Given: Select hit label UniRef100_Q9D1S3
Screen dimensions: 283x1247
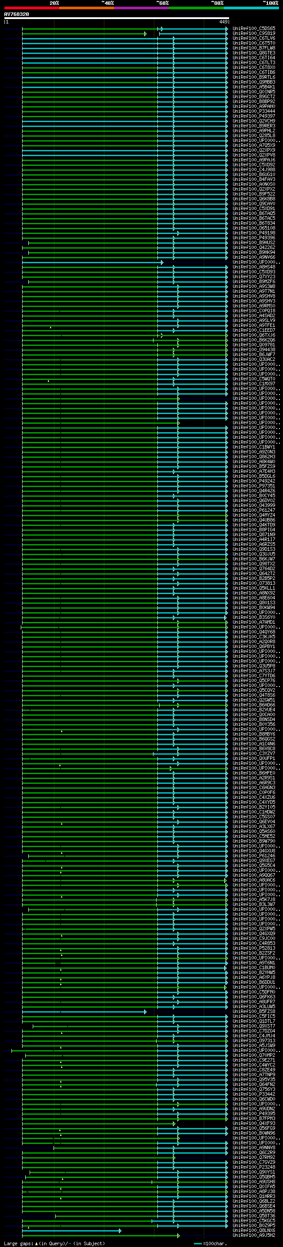Looking at the screenshot, I should [x=254, y=549].
